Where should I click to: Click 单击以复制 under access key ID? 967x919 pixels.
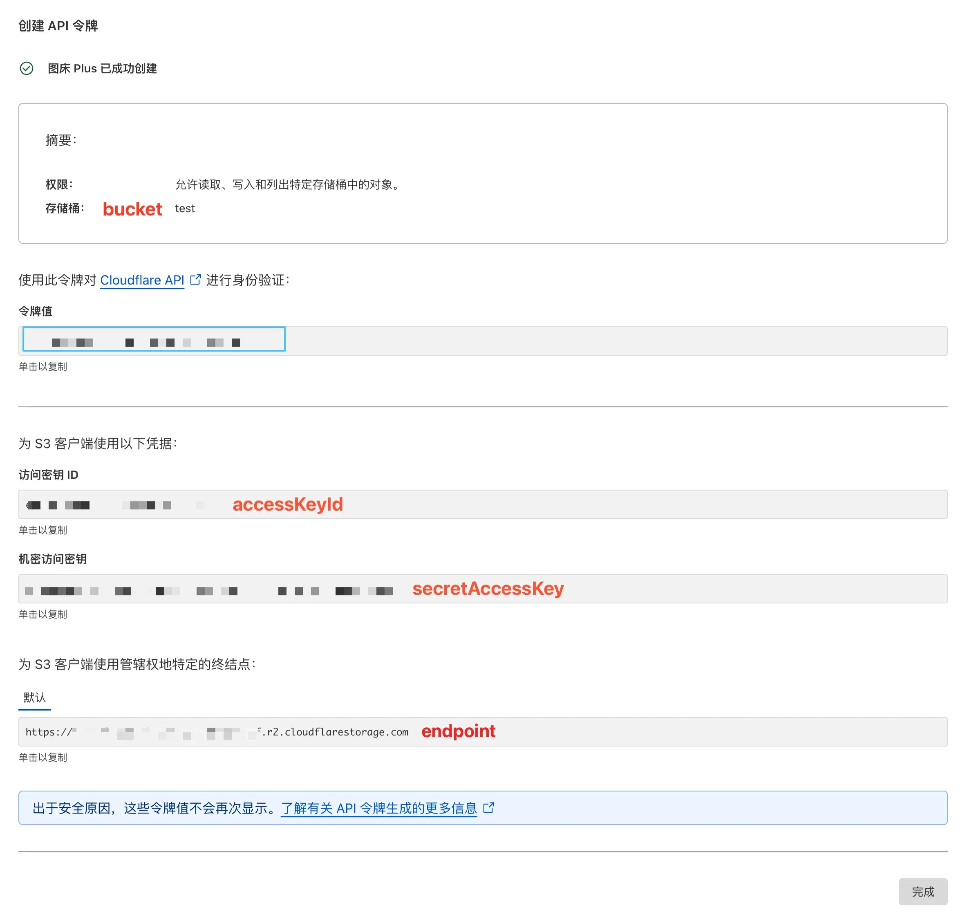tap(43, 531)
